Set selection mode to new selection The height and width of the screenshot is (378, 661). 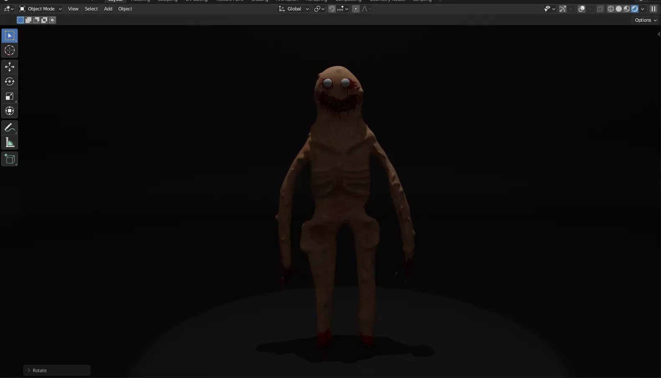click(20, 20)
